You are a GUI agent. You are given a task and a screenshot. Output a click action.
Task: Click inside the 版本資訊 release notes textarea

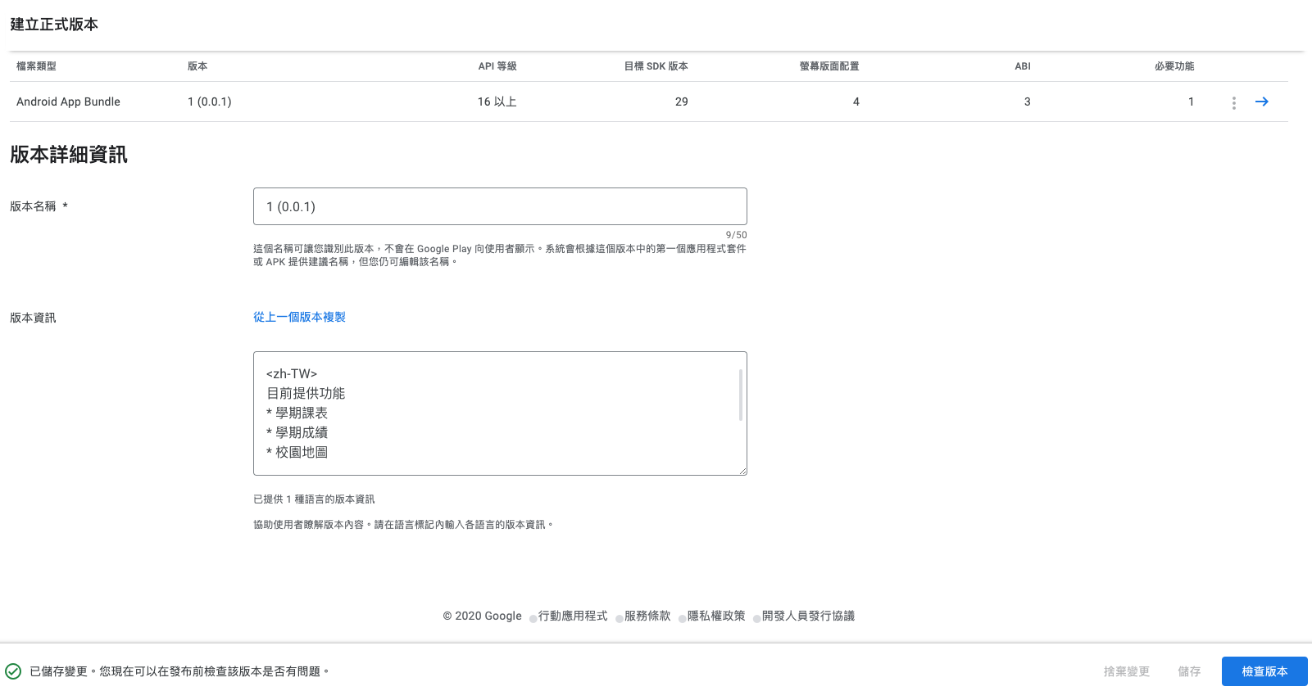click(492, 413)
